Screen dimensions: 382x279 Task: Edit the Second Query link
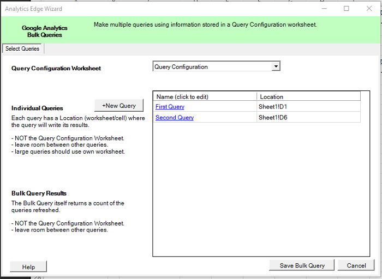tap(175, 118)
